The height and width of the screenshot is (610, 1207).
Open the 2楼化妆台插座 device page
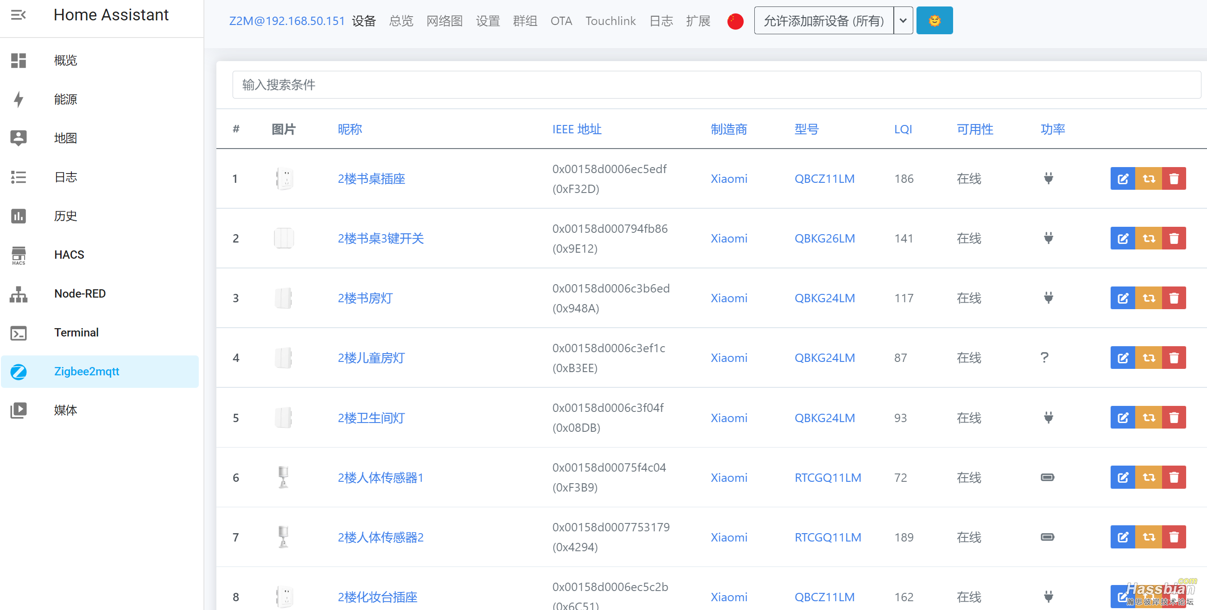(x=377, y=597)
